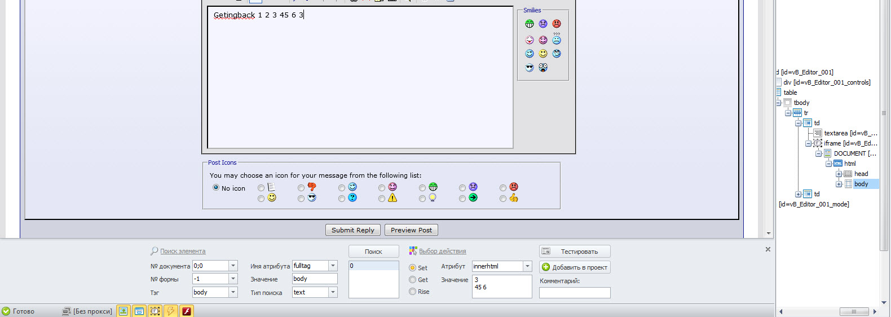The image size is (891, 317).
Task: Open the Имя атрибута dropdown
Action: coord(333,266)
